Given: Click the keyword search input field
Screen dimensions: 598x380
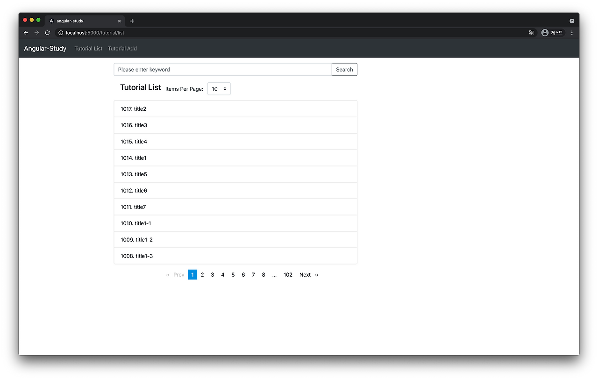Looking at the screenshot, I should pos(222,69).
